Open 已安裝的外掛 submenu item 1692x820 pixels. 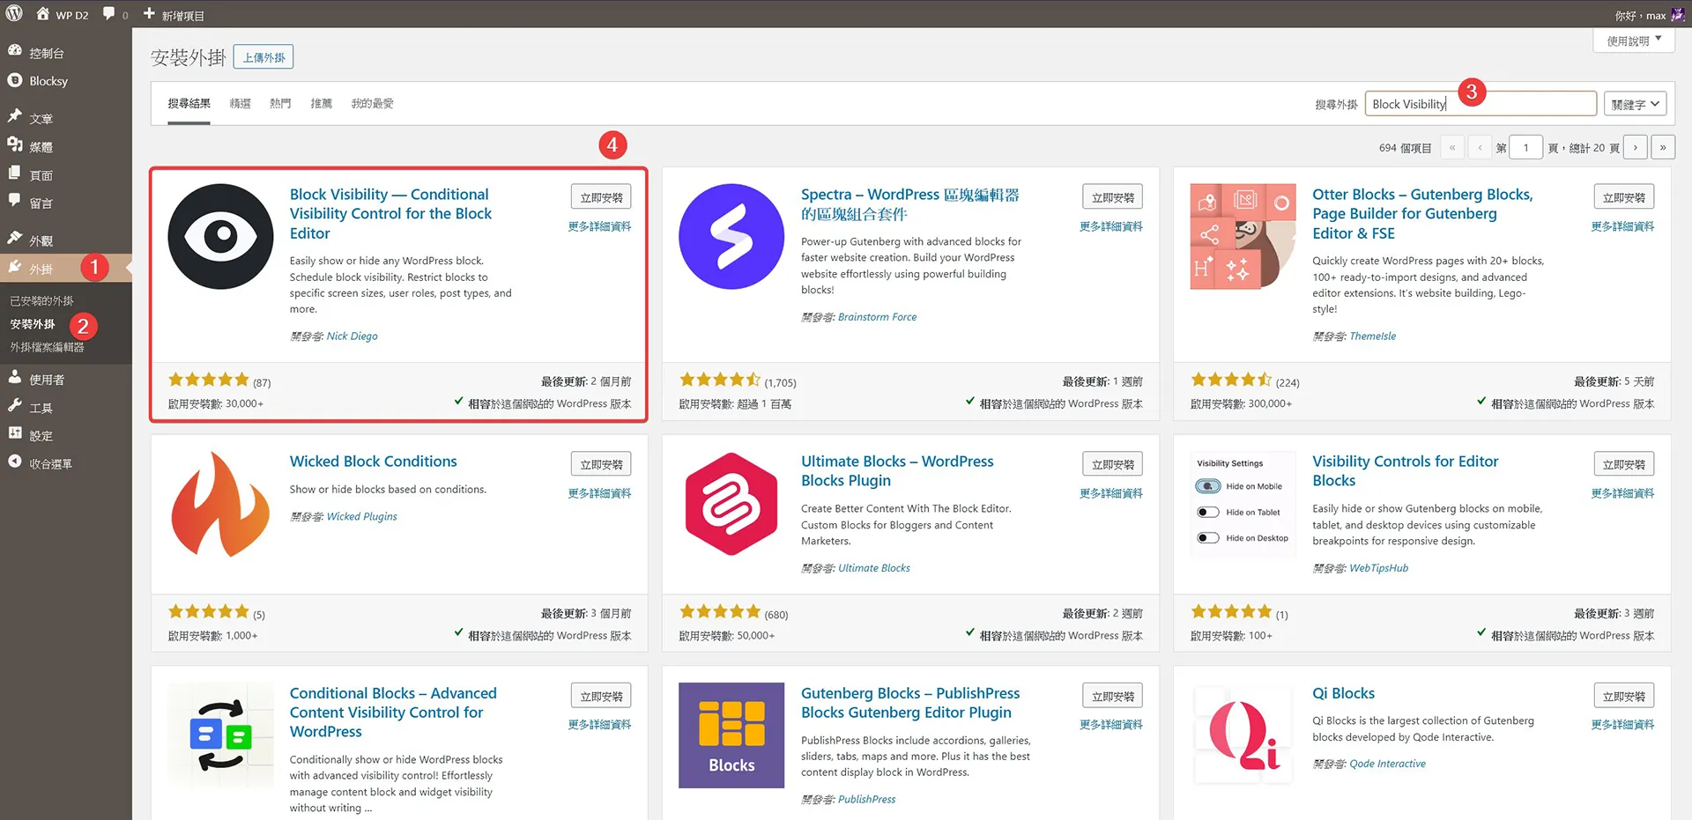coord(42,301)
